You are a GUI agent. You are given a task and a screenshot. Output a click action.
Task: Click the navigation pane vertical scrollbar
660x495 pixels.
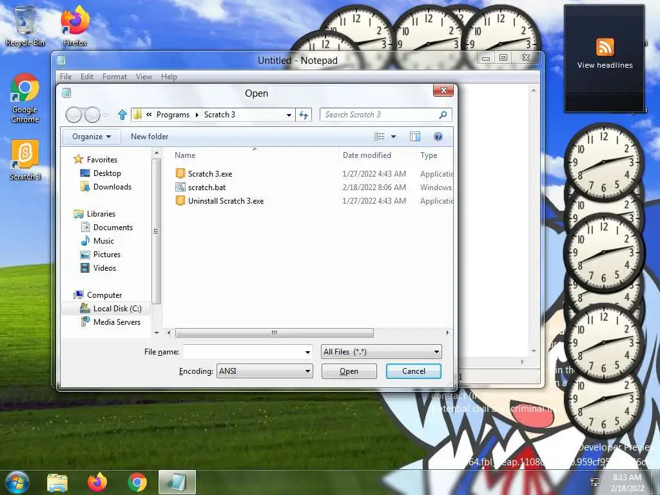[x=156, y=231]
